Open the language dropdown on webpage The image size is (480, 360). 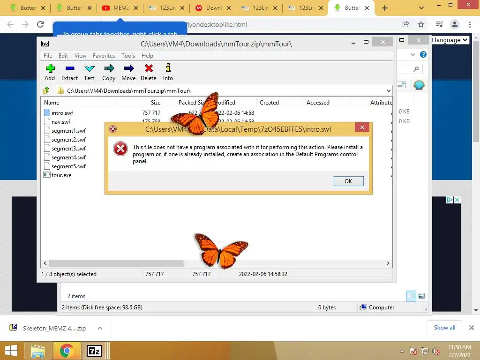click(450, 40)
